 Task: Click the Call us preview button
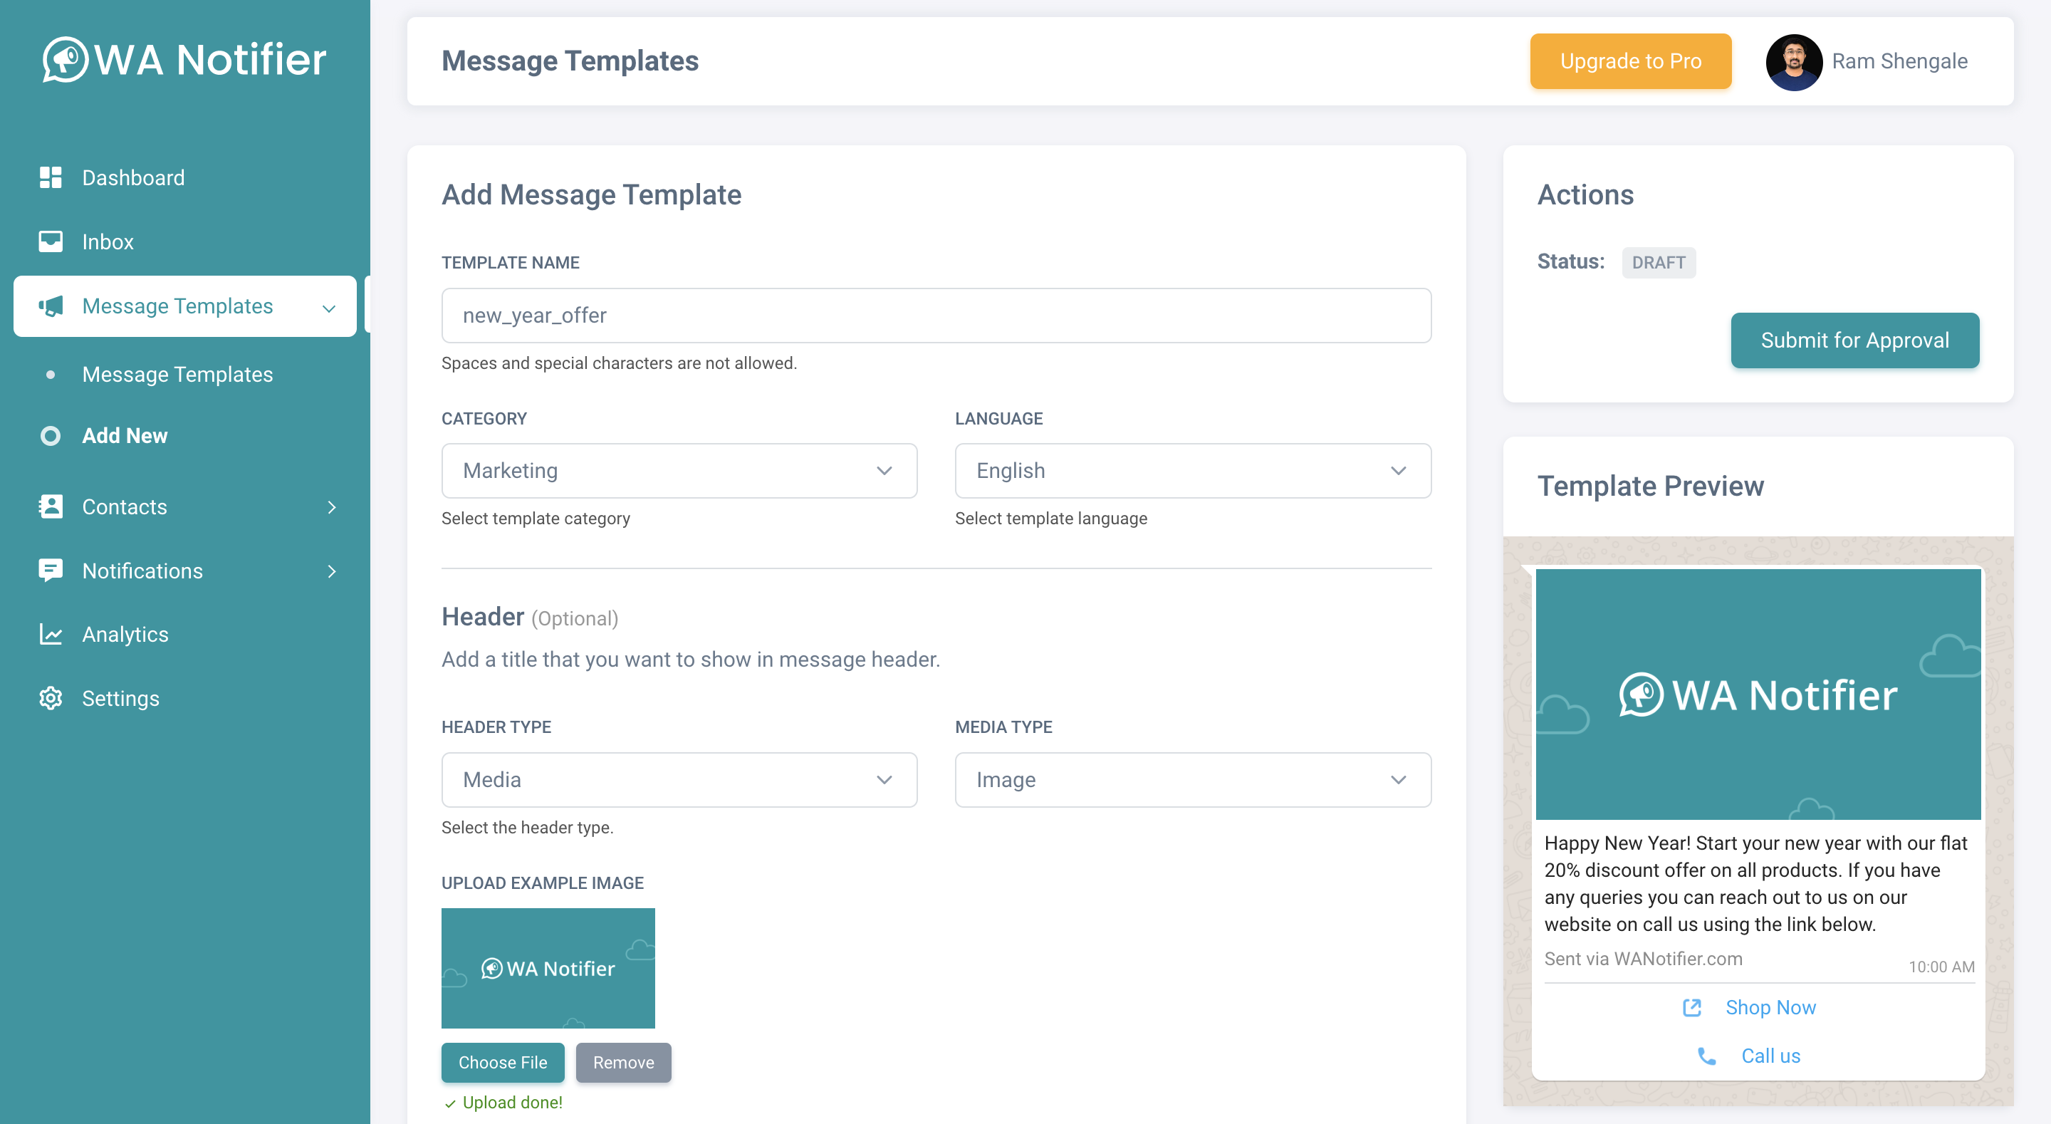point(1749,1056)
